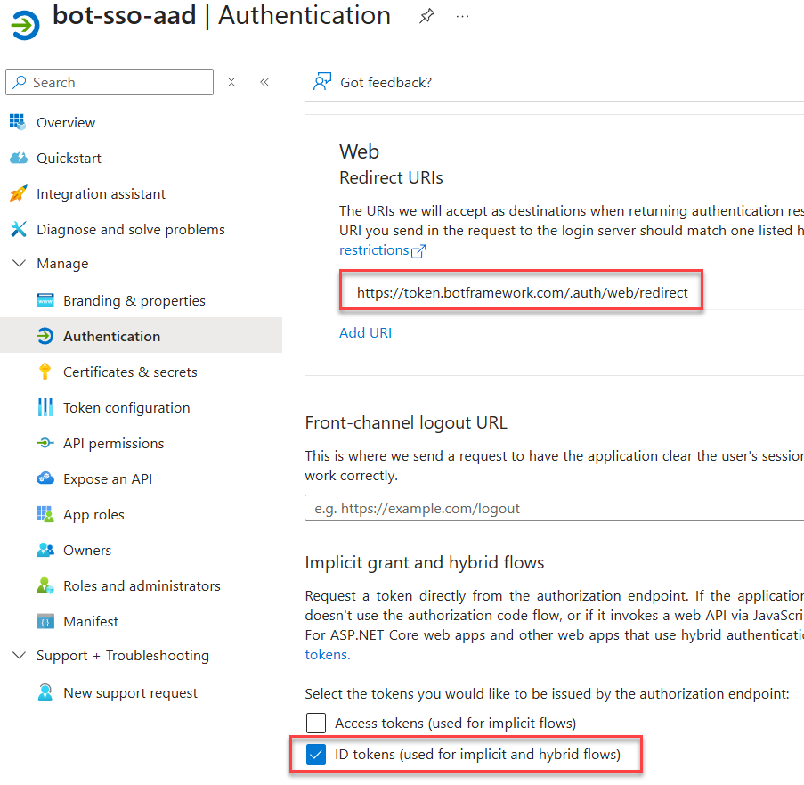
Task: Click the Token configuration icon
Action: (47, 407)
